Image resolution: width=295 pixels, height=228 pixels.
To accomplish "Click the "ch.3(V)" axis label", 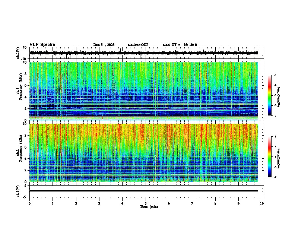I will tap(18, 191).
